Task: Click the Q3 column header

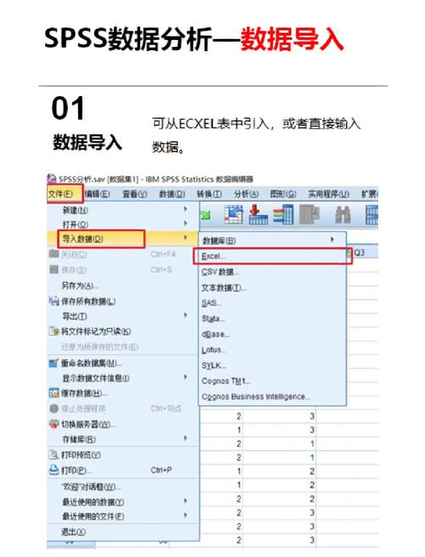Action: (x=360, y=253)
